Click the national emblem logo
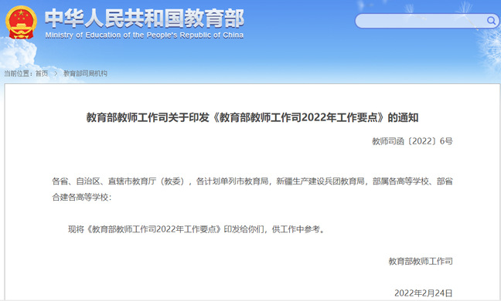Screen dimensions: 501x301 click(21, 22)
